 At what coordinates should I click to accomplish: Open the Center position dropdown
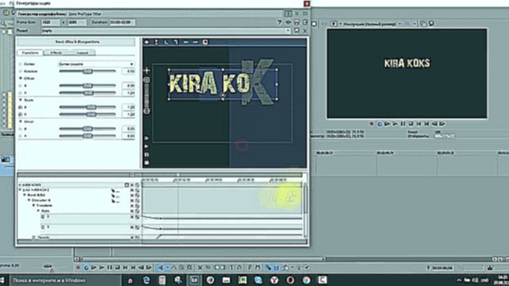click(x=96, y=64)
